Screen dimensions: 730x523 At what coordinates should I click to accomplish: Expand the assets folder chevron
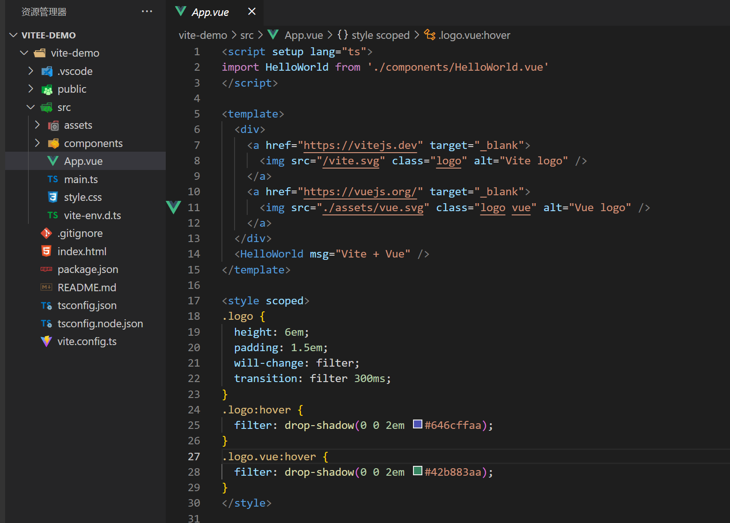coord(37,125)
